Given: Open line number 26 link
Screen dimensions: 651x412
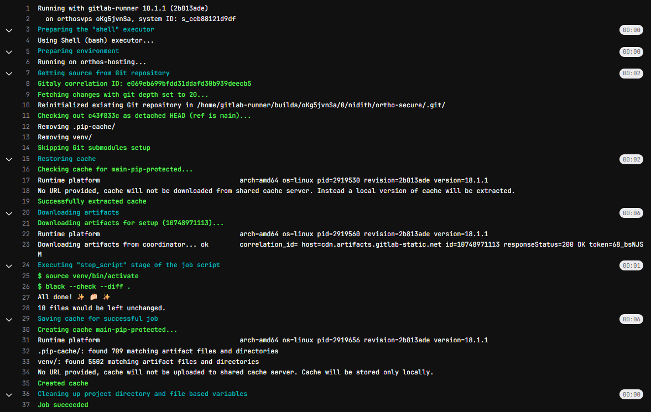Looking at the screenshot, I should [26, 286].
